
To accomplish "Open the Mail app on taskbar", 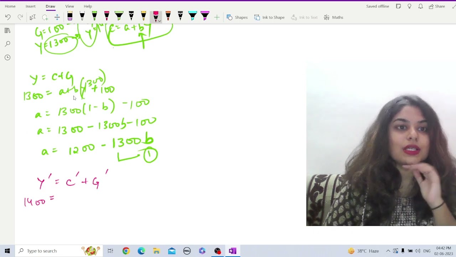I will (x=172, y=251).
